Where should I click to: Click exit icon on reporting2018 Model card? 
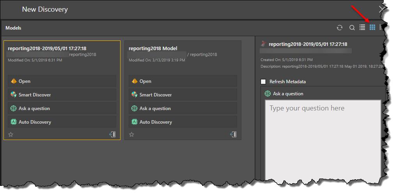(233, 134)
